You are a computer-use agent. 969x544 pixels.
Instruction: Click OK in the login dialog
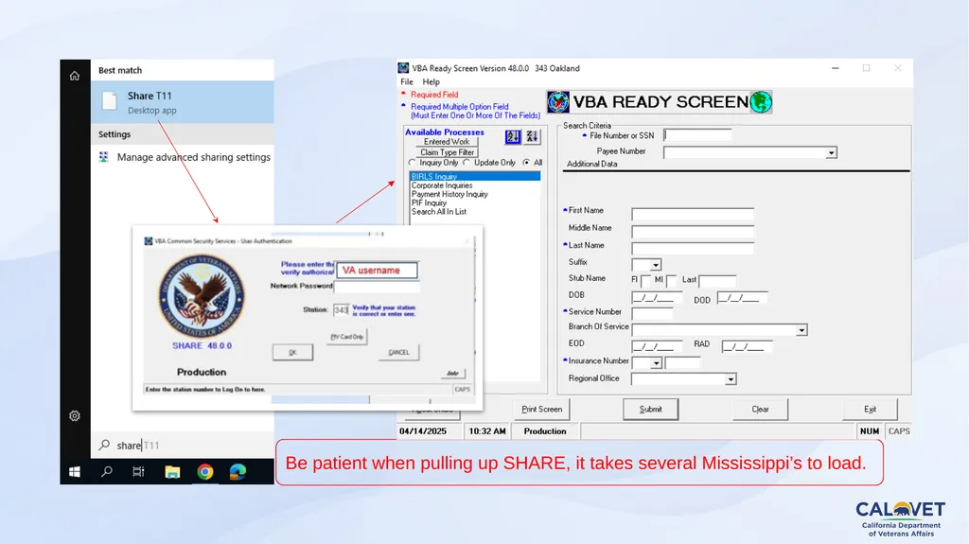click(x=292, y=352)
